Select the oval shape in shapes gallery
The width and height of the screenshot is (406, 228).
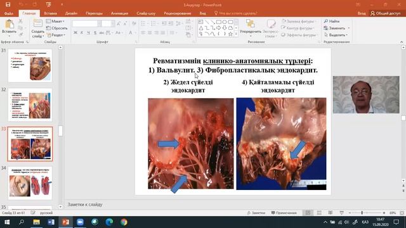pos(225,22)
